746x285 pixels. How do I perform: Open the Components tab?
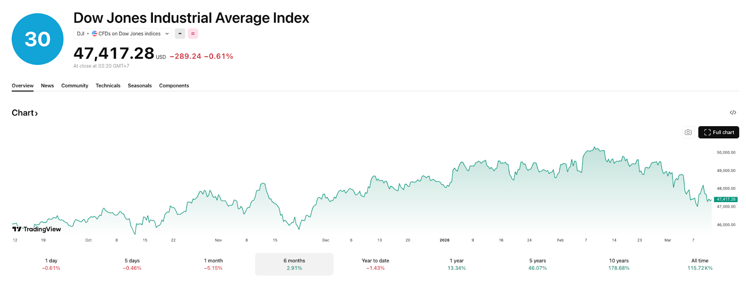174,86
